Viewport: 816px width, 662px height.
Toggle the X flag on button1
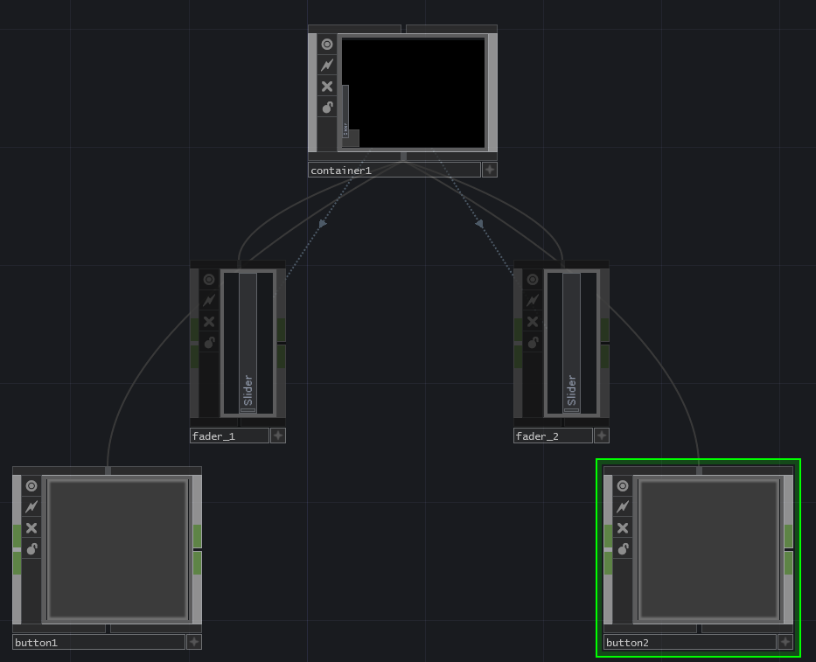tap(31, 528)
